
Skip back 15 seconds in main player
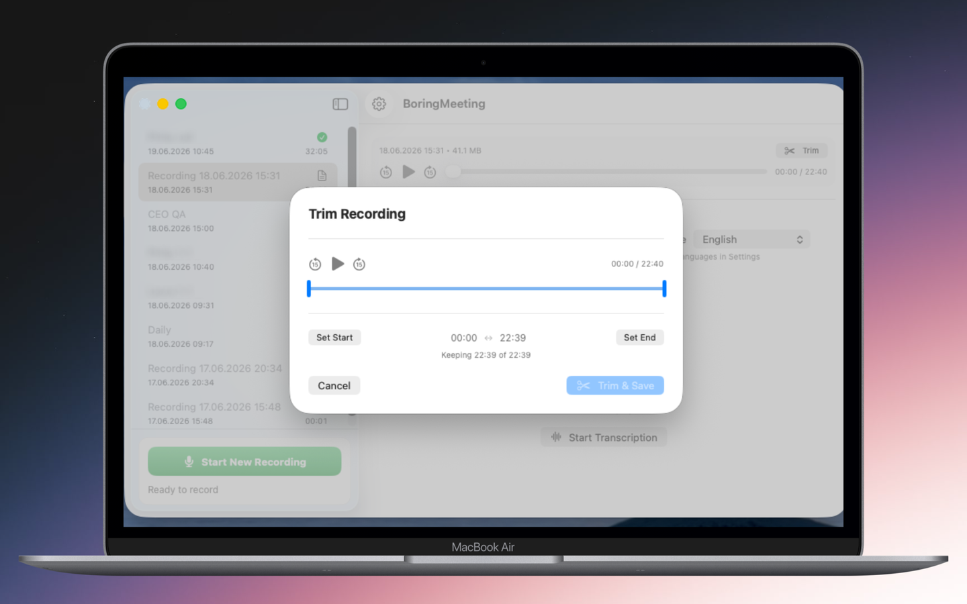pyautogui.click(x=385, y=172)
